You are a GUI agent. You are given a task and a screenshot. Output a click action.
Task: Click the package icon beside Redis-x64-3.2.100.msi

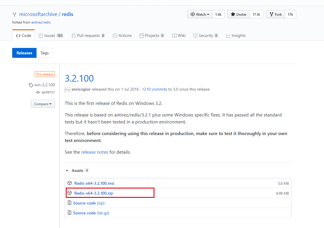pos(70,183)
